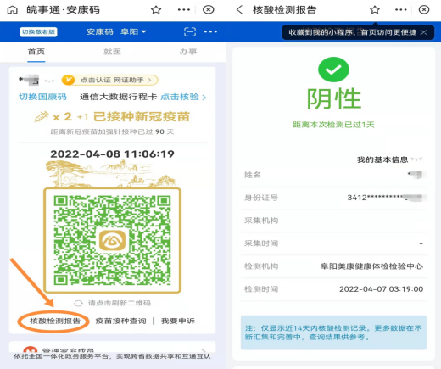441x369 pixels.
Task: Refresh the QR code via 请点击刷新二维码
Action: point(112,303)
